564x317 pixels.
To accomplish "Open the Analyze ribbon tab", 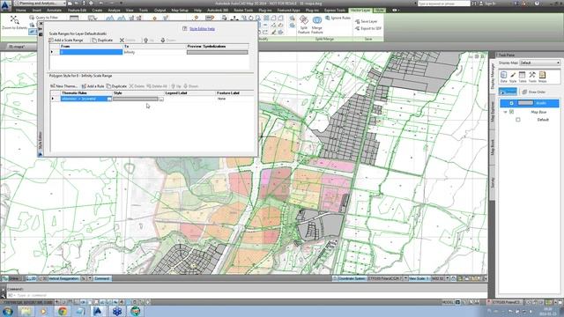I will point(114,11).
